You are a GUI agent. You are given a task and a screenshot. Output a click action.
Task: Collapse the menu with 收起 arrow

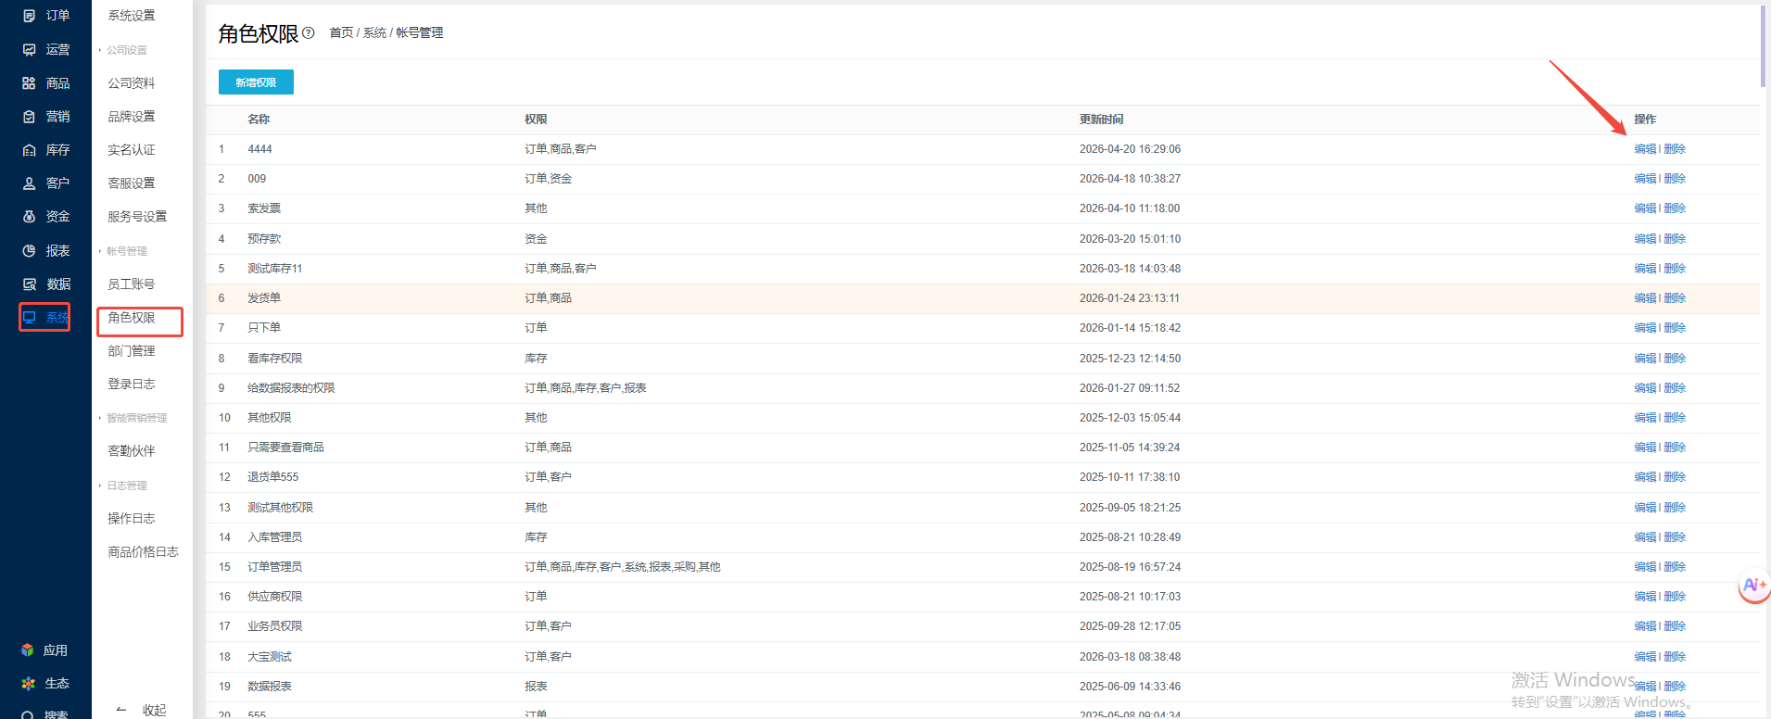point(120,710)
